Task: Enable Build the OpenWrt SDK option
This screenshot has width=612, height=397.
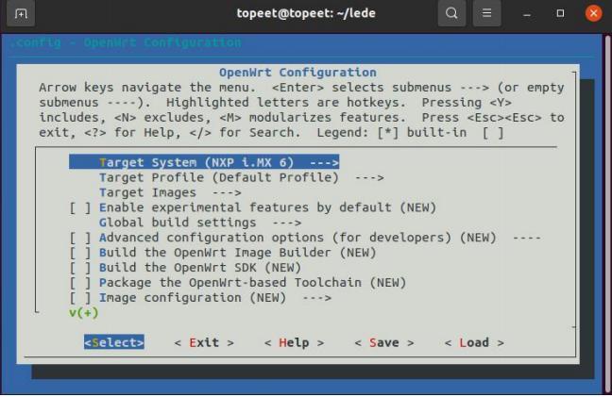Action: (x=78, y=268)
